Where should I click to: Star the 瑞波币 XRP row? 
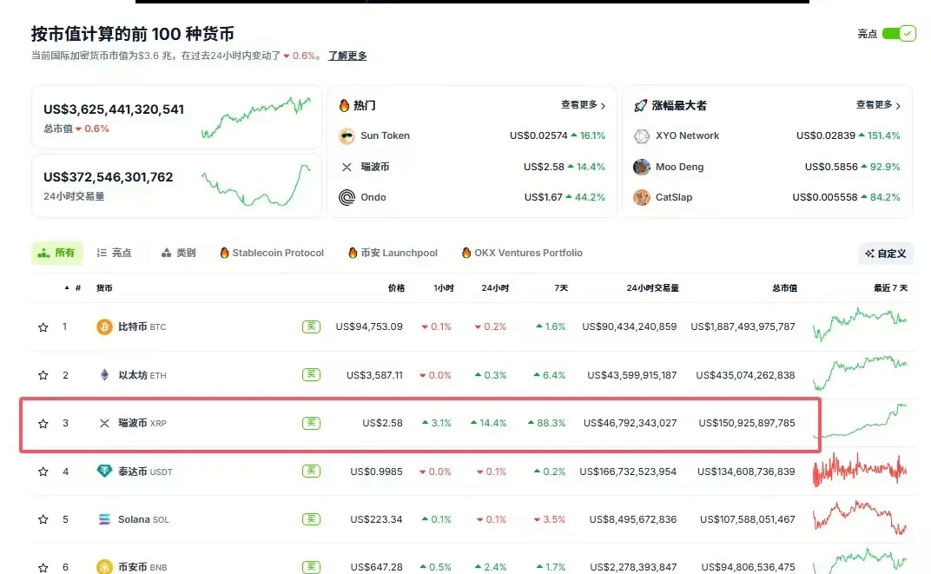[43, 423]
